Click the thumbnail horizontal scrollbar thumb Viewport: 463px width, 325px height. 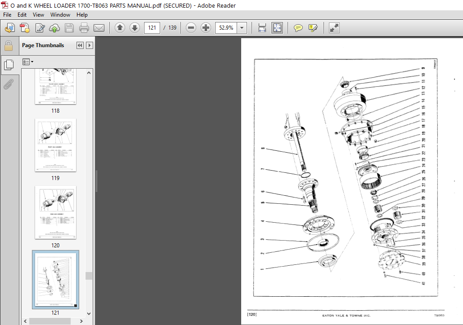click(50, 321)
